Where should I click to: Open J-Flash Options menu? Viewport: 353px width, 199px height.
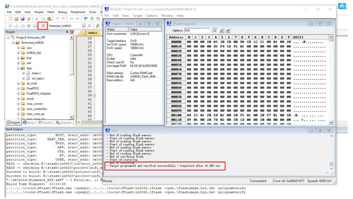tap(151, 16)
